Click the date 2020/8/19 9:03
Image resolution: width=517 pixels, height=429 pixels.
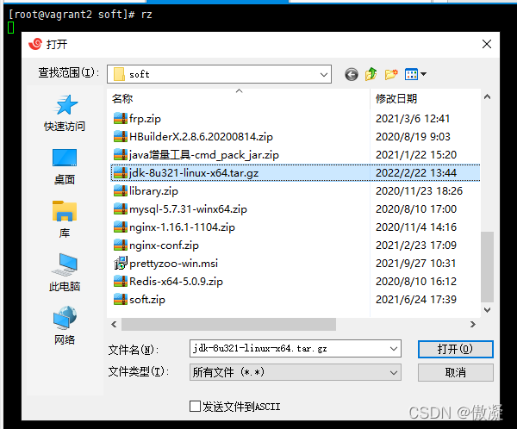coord(413,137)
